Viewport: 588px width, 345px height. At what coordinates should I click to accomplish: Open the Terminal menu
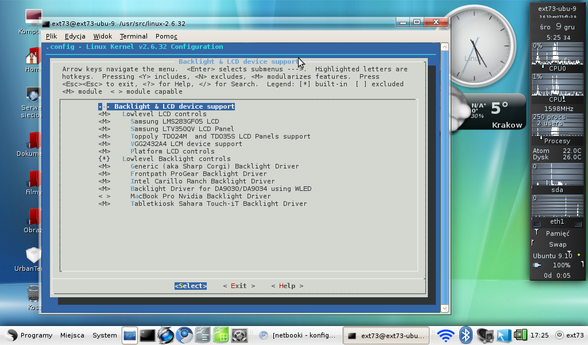click(133, 36)
